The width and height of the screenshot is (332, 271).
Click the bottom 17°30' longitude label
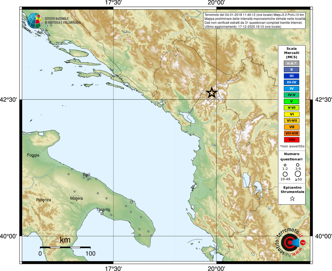113,268
